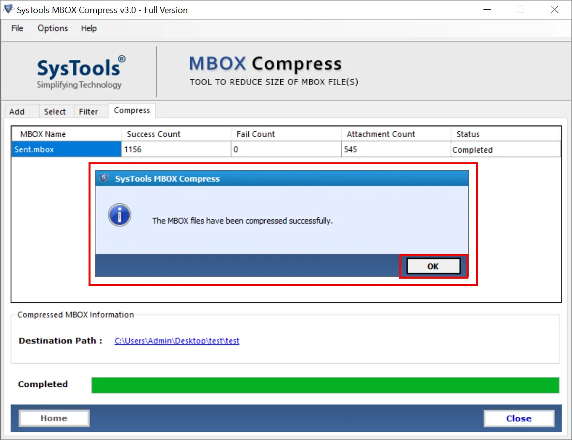Click the Attachment Count column header
Image resolution: width=572 pixels, height=440 pixels.
click(x=396, y=134)
